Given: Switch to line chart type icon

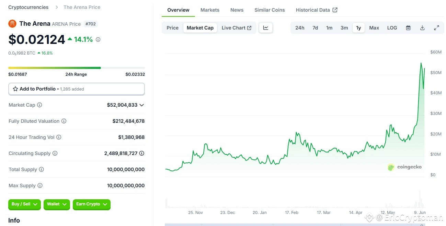Looking at the screenshot, I should 266,28.
